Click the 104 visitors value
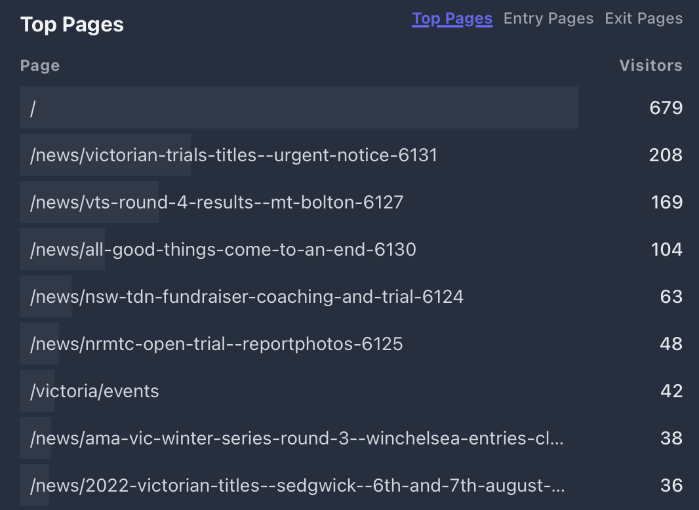This screenshot has width=699, height=510. (x=667, y=250)
